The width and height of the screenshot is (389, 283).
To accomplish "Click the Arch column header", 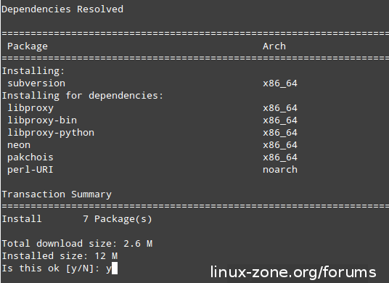I will tap(274, 46).
